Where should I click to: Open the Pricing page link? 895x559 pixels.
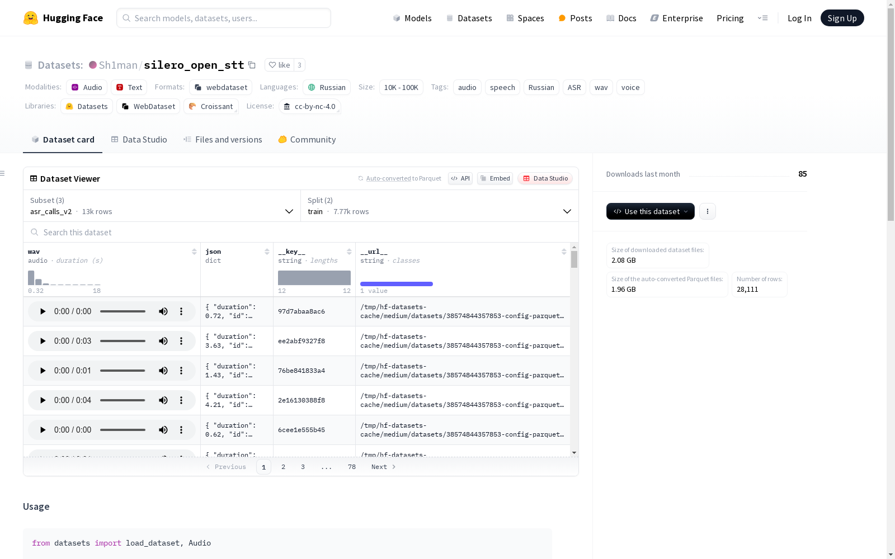[x=730, y=18]
